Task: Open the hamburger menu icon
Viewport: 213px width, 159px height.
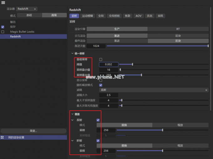Action: coord(3,3)
